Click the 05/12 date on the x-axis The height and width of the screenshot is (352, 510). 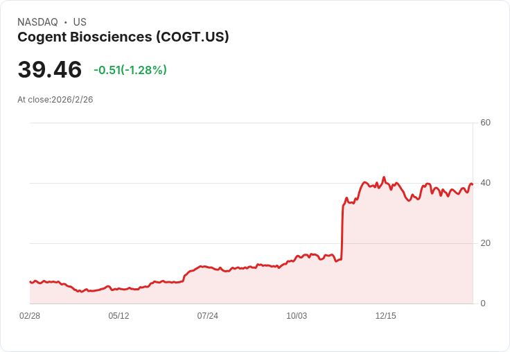click(118, 315)
